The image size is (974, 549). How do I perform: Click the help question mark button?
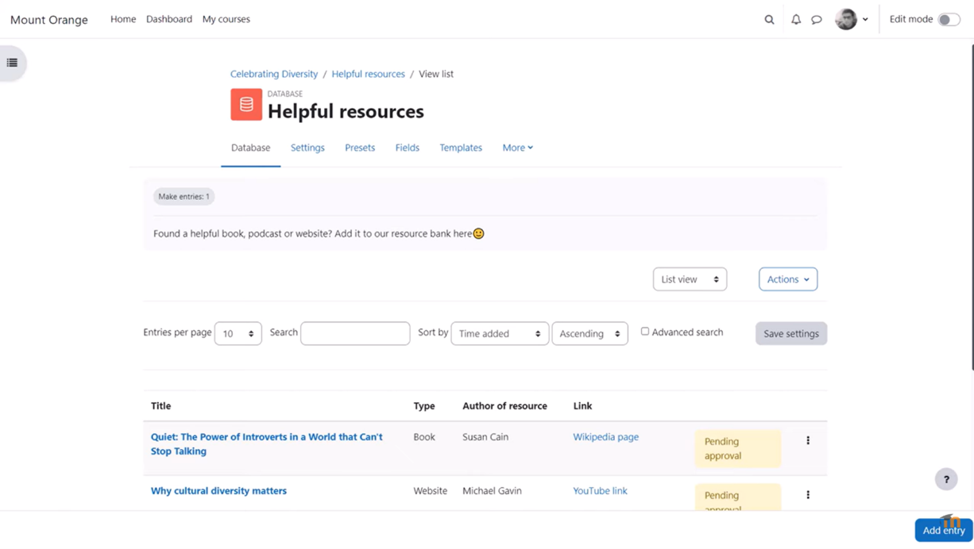pos(945,479)
